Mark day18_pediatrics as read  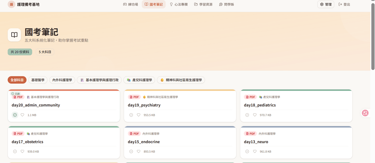[247, 115]
